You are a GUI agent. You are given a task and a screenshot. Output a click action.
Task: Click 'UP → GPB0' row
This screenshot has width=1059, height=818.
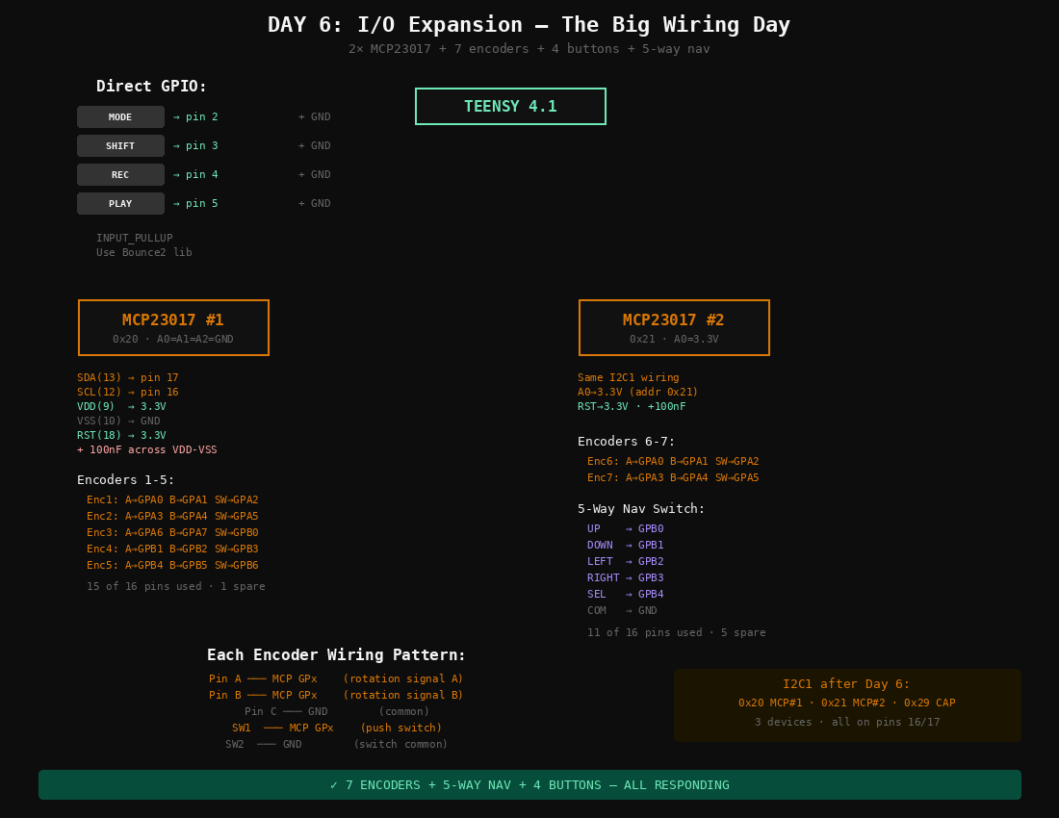click(x=626, y=529)
